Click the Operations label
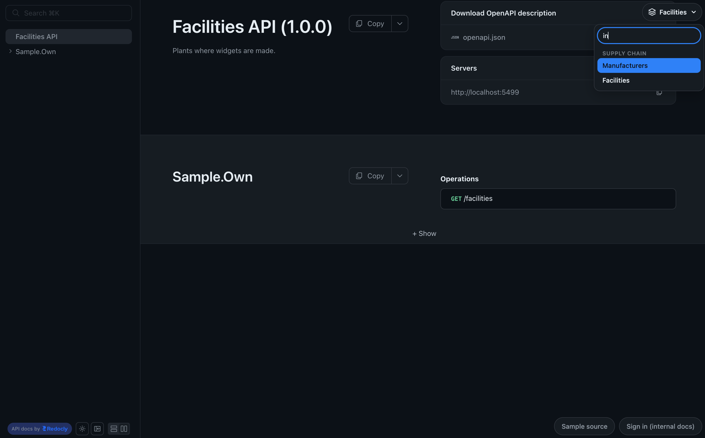This screenshot has height=438, width=705. pyautogui.click(x=459, y=179)
